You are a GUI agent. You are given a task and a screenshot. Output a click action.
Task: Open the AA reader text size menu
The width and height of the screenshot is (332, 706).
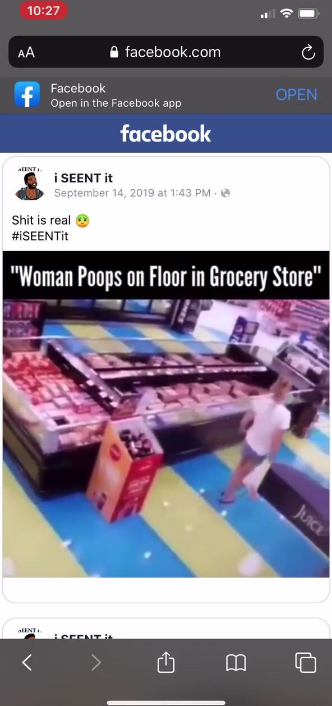point(26,52)
